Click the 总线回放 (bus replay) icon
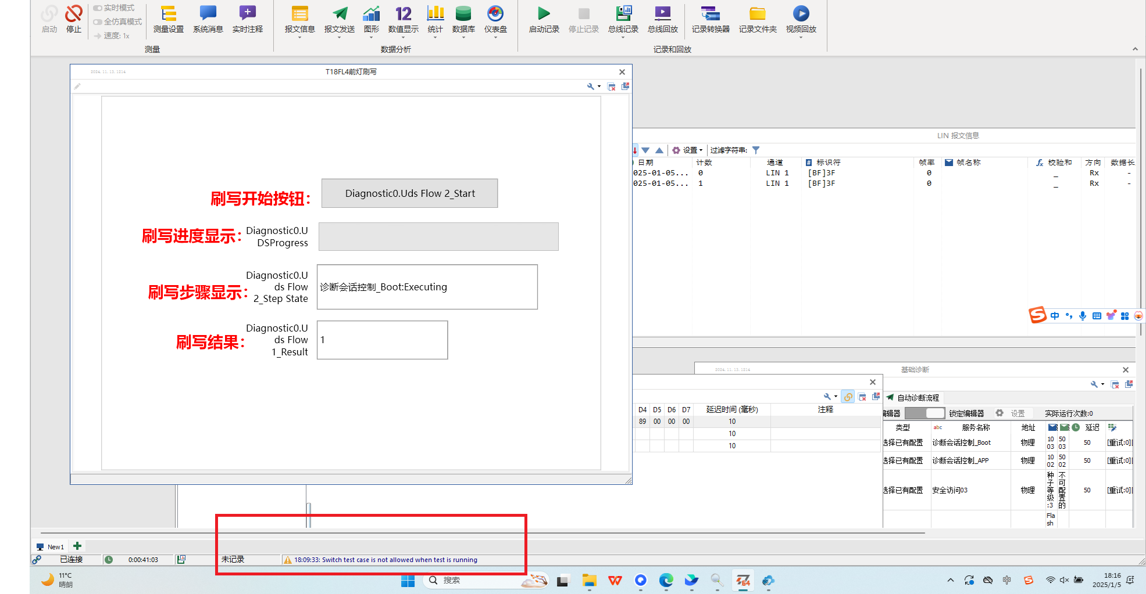1146x594 pixels. point(663,13)
